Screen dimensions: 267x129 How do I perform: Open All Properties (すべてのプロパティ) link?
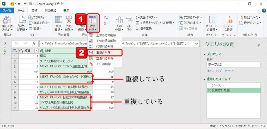point(220,71)
